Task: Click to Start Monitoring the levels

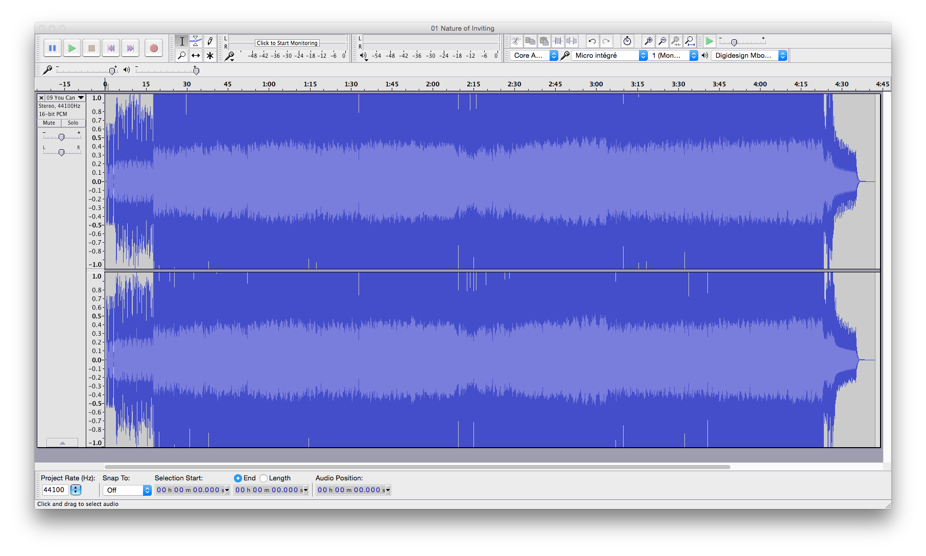Action: coord(287,43)
